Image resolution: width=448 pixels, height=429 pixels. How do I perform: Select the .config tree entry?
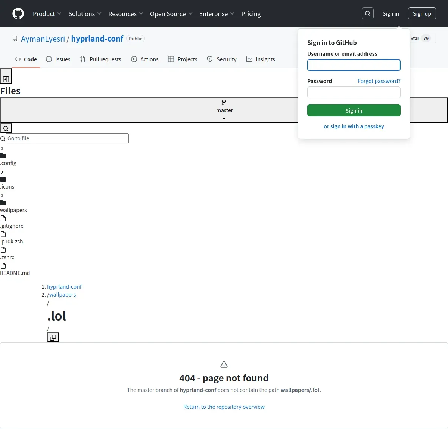pyautogui.click(x=8, y=163)
